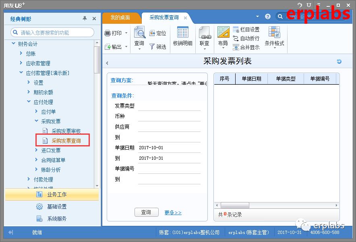Expand the 条件格式 dropdown arrow
356x242 pixels.
pos(274,48)
